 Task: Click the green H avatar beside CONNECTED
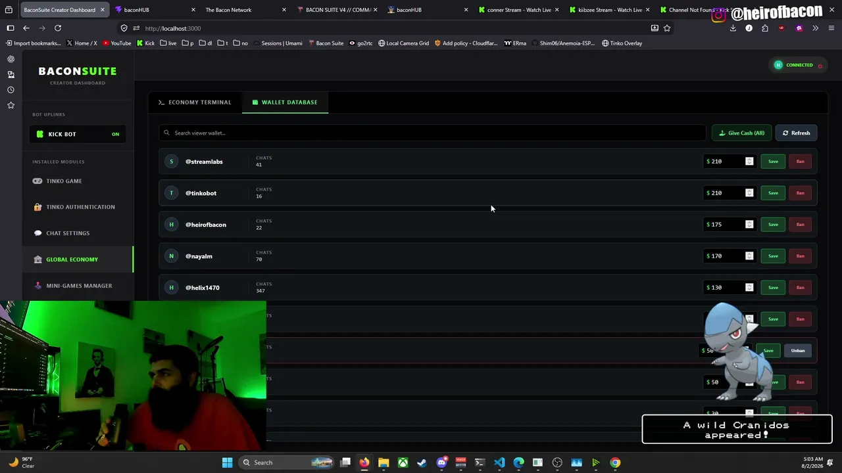pyautogui.click(x=778, y=65)
